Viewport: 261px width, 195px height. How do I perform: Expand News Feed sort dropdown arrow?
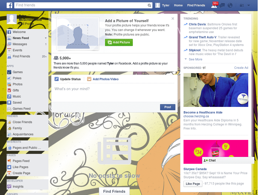[46, 38]
